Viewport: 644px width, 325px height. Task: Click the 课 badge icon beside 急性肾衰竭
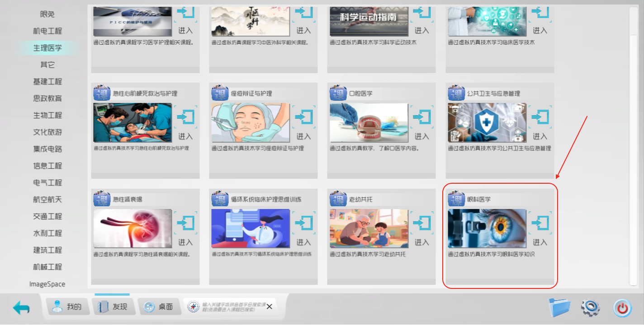point(102,199)
